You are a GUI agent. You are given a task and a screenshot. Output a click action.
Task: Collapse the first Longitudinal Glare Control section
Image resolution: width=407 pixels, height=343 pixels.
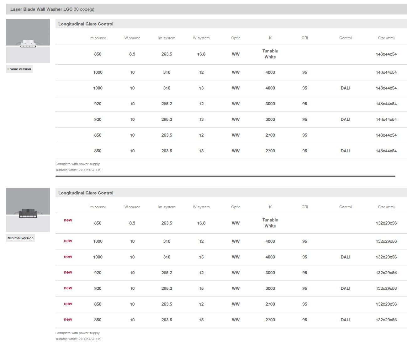pyautogui.click(x=86, y=24)
